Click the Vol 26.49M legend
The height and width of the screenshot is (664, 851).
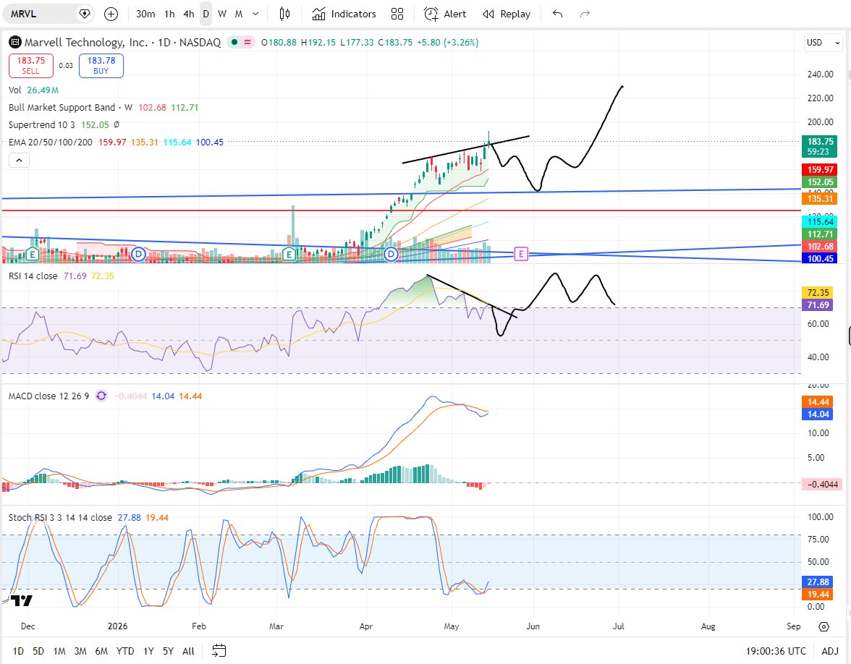(x=33, y=90)
